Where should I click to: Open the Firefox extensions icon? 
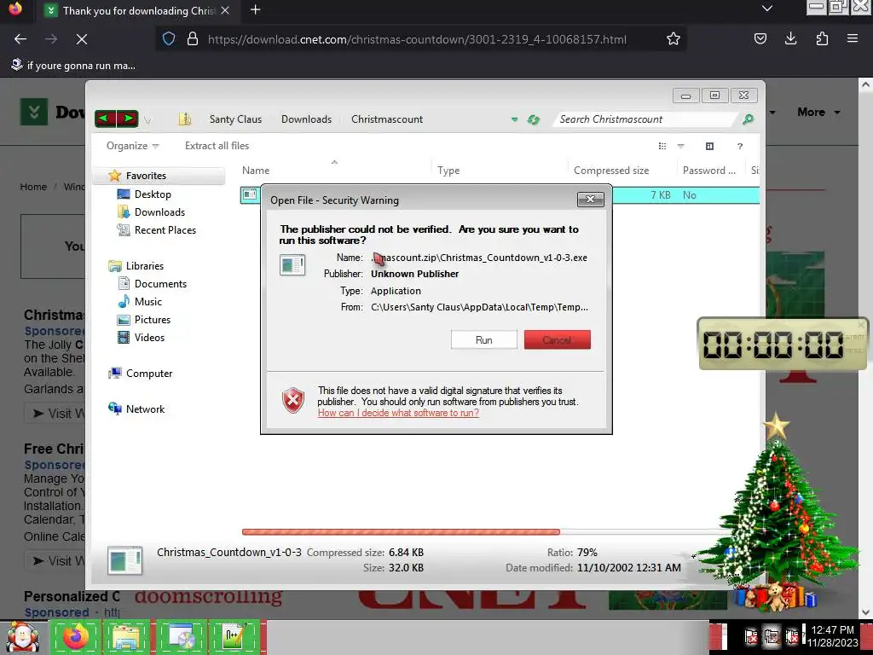[x=822, y=39]
